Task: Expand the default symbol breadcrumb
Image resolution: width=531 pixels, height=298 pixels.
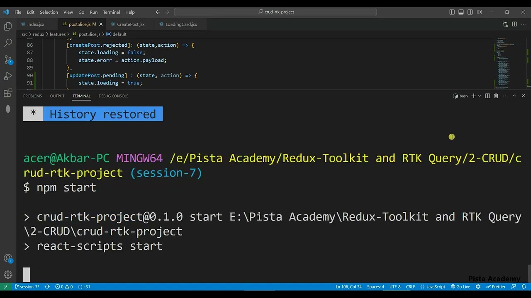Action: tap(116, 34)
